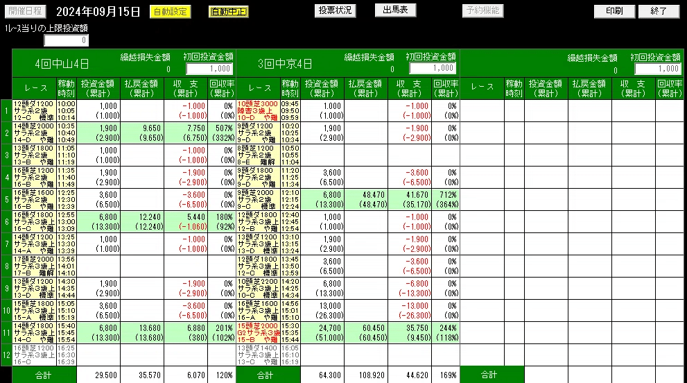The image size is (687, 383).
Task: Select the 24,700 investment cell in Chukyo race 11
Action: tap(322, 333)
